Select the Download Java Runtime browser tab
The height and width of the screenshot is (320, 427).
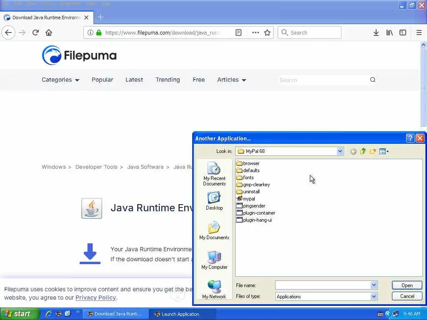click(x=46, y=17)
